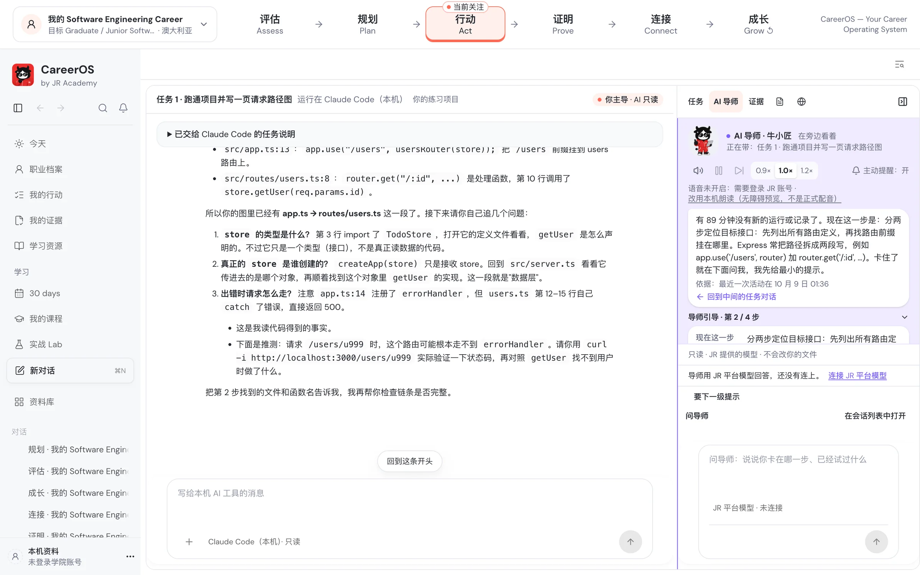Screen dimensions: 920x575
Task: Click the speaker volume icon
Action: pyautogui.click(x=698, y=171)
